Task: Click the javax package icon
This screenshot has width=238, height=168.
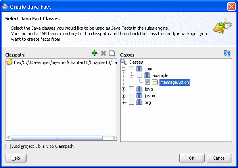Action: tap(139, 96)
